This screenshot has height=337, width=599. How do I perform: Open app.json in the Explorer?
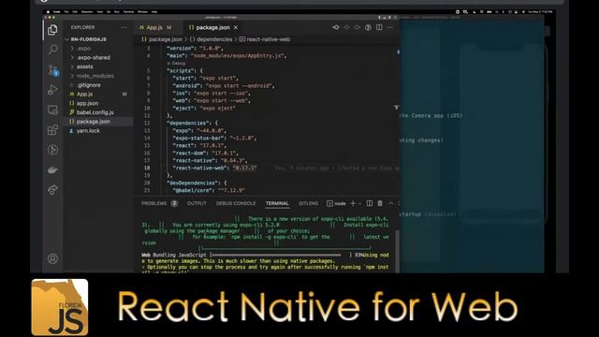pos(87,104)
